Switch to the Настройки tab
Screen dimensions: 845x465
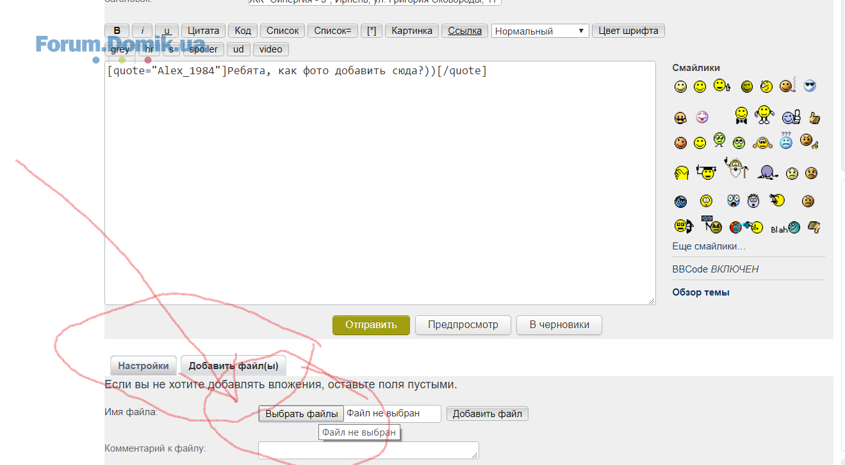pyautogui.click(x=144, y=366)
